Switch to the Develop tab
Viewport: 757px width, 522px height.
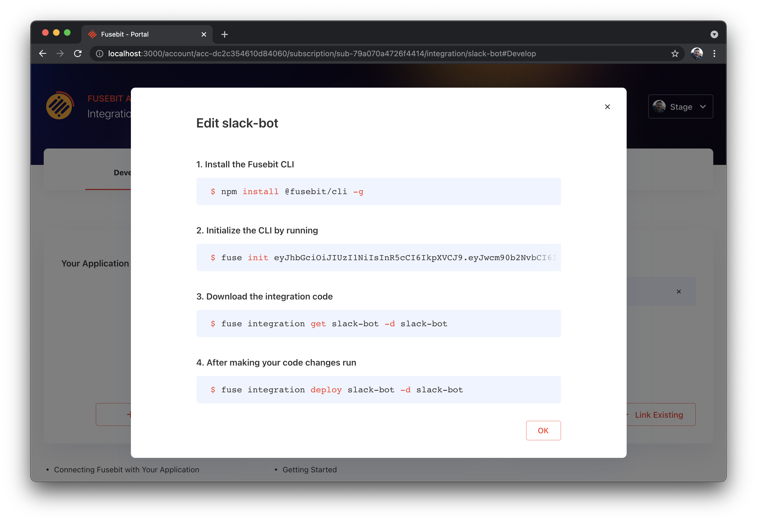[x=122, y=173]
